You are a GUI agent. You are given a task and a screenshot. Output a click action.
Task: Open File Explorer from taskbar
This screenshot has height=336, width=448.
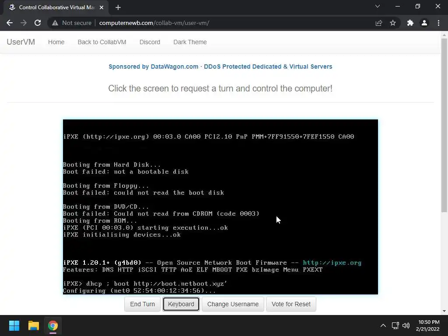click(x=33, y=325)
